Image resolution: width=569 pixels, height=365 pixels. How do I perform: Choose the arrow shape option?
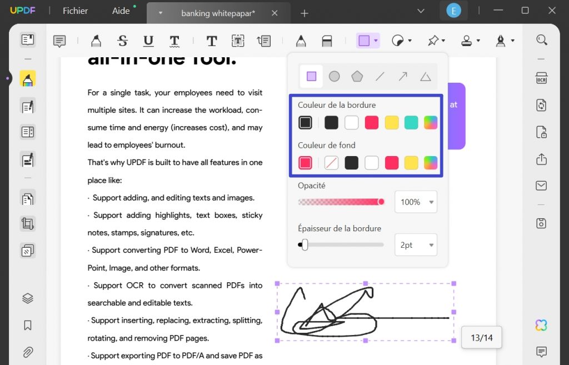coord(403,76)
